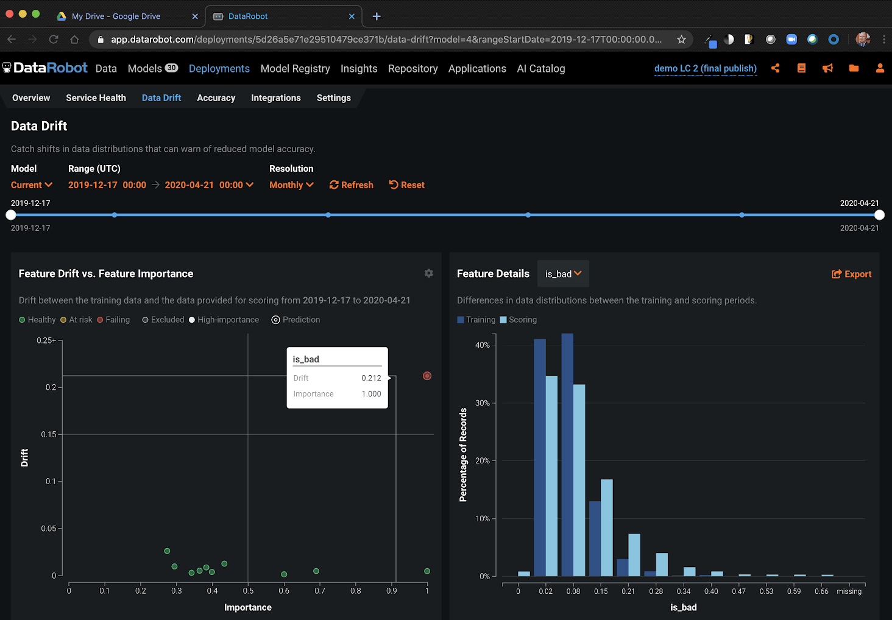Toggle the Healthy legend item
892x620 pixels.
click(x=37, y=320)
